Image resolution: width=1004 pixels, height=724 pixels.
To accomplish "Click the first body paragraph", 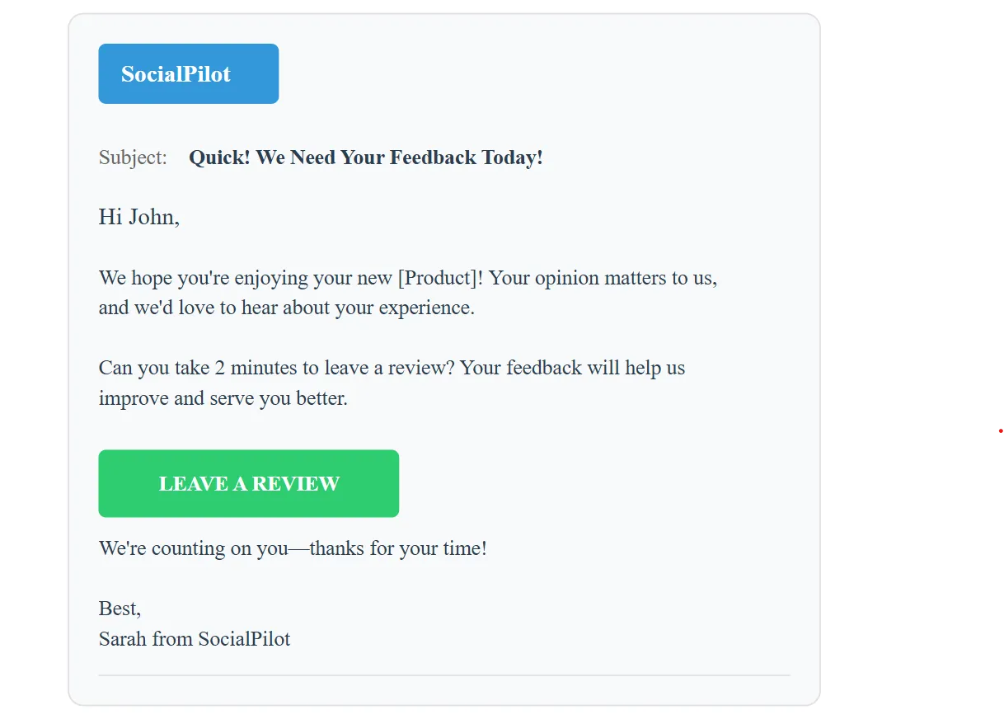I will 407,293.
